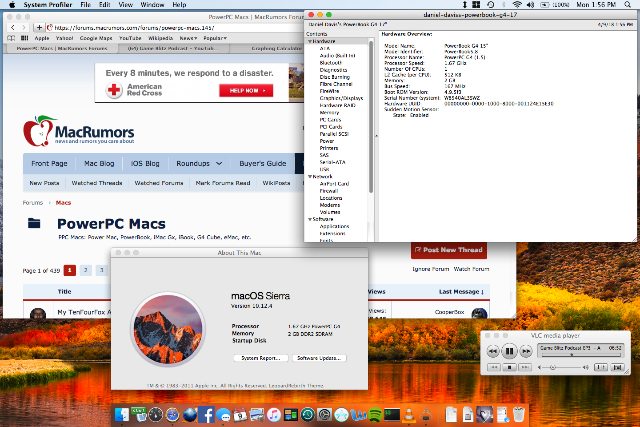Open Calendar icon showing 9 in Dock
640x427 pixels.
pyautogui.click(x=240, y=415)
